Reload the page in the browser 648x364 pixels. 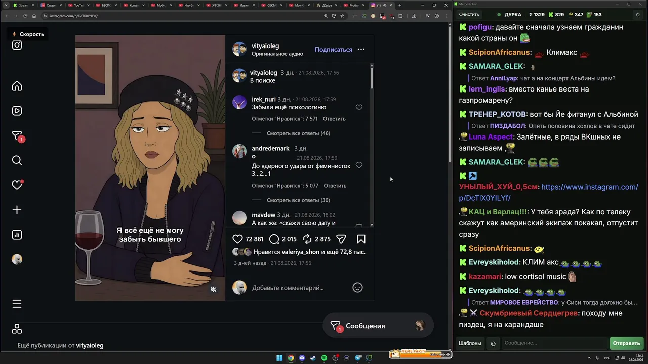pos(25,16)
